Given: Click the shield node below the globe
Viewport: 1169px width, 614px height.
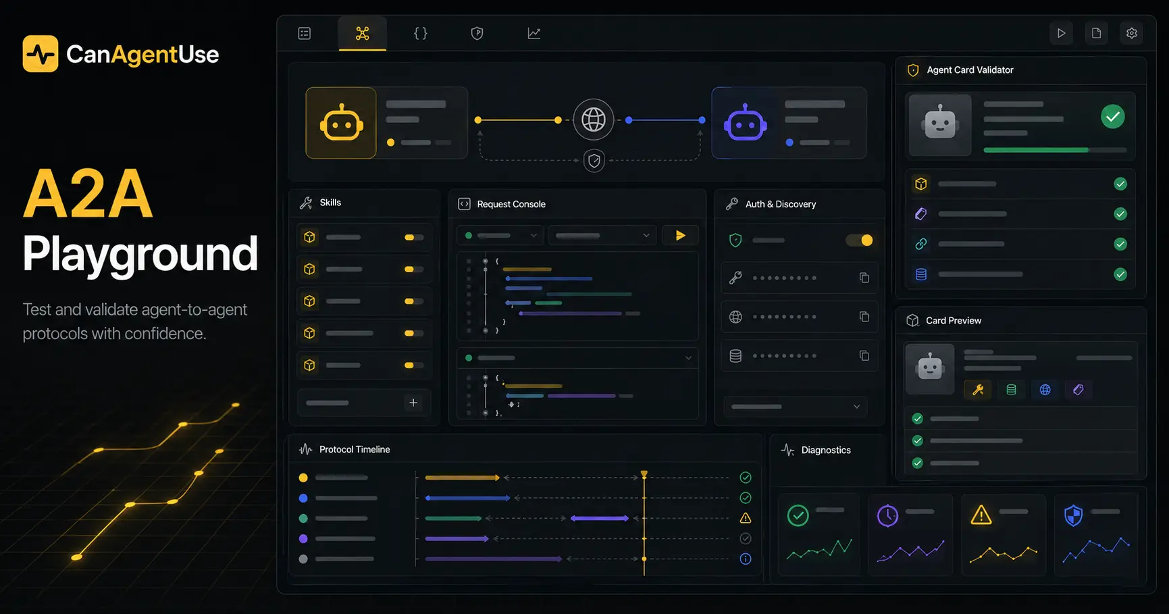Looking at the screenshot, I should coord(594,161).
